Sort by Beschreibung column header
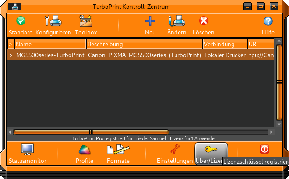 point(144,44)
